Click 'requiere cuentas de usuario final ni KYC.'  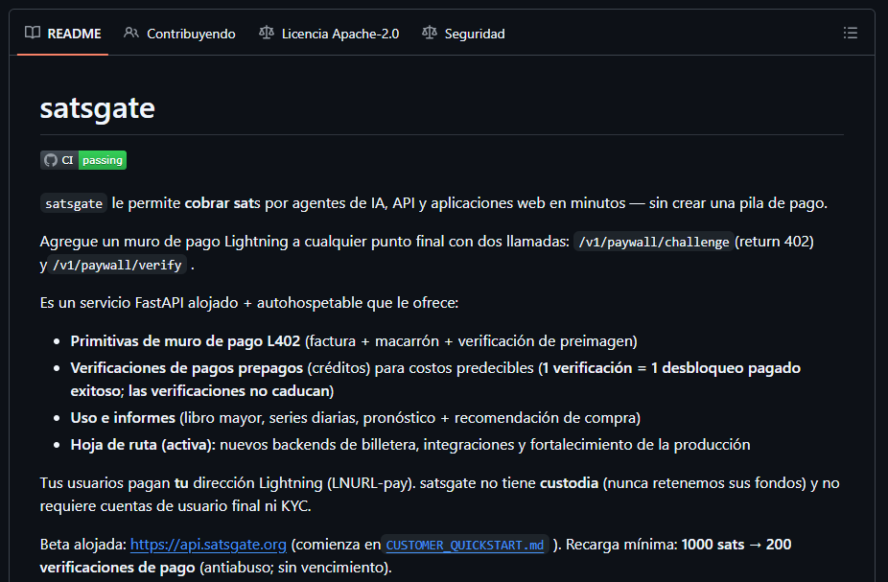[175, 505]
